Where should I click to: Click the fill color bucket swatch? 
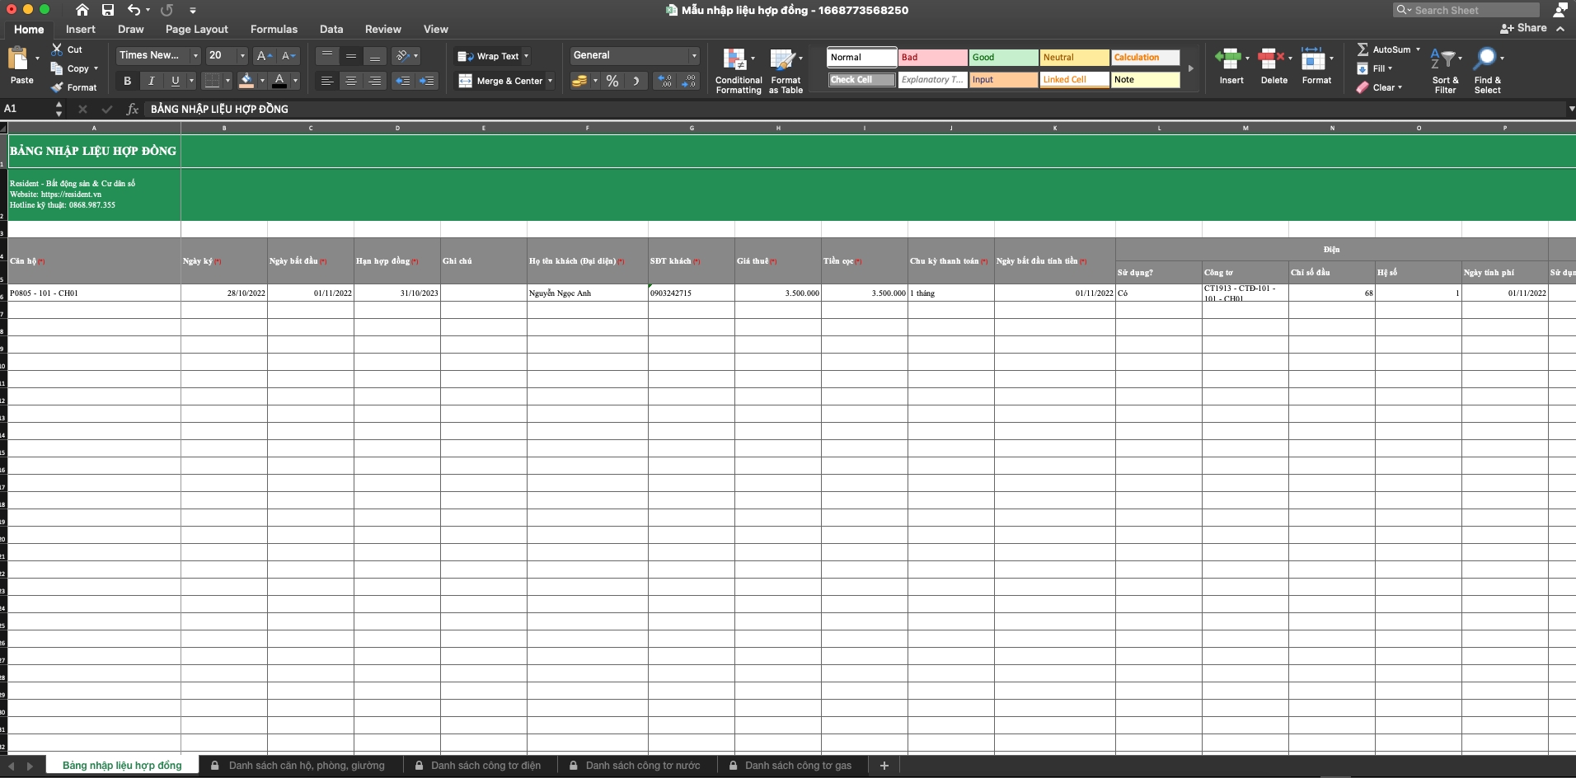click(x=246, y=81)
